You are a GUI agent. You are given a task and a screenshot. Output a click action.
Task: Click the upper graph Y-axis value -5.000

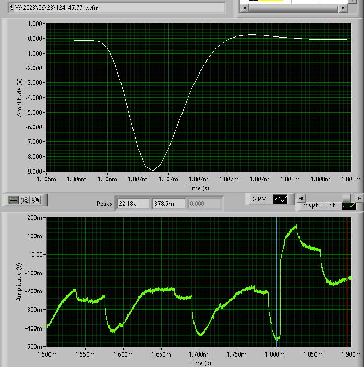point(33,113)
